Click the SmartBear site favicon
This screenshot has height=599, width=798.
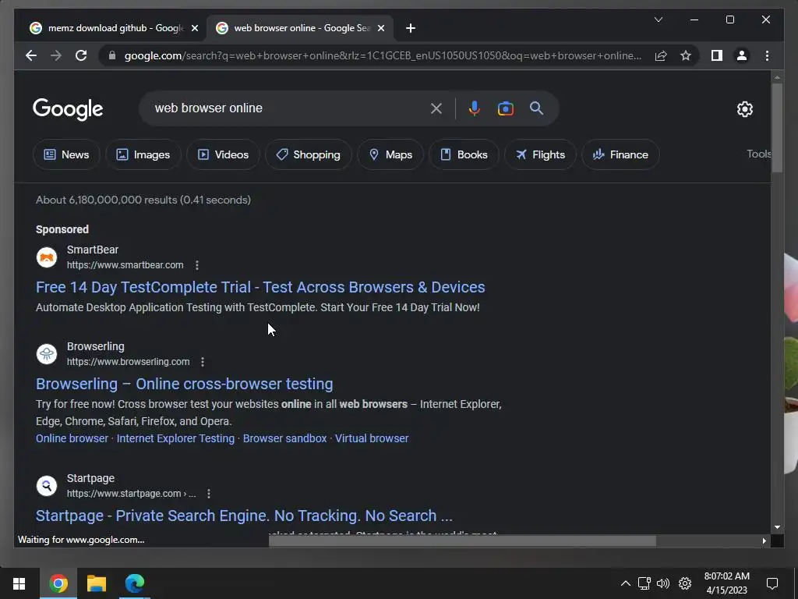coord(47,257)
